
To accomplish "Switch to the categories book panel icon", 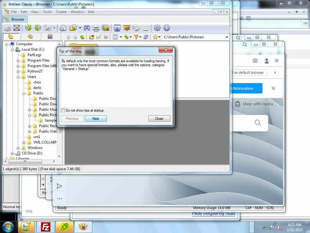I will point(50,37).
